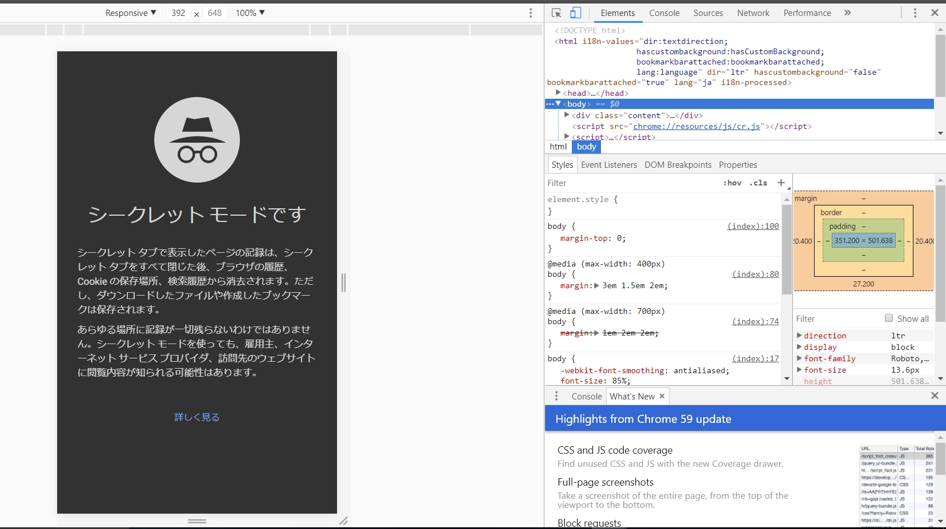Switch to the Sources tab
946x529 pixels.
(708, 13)
